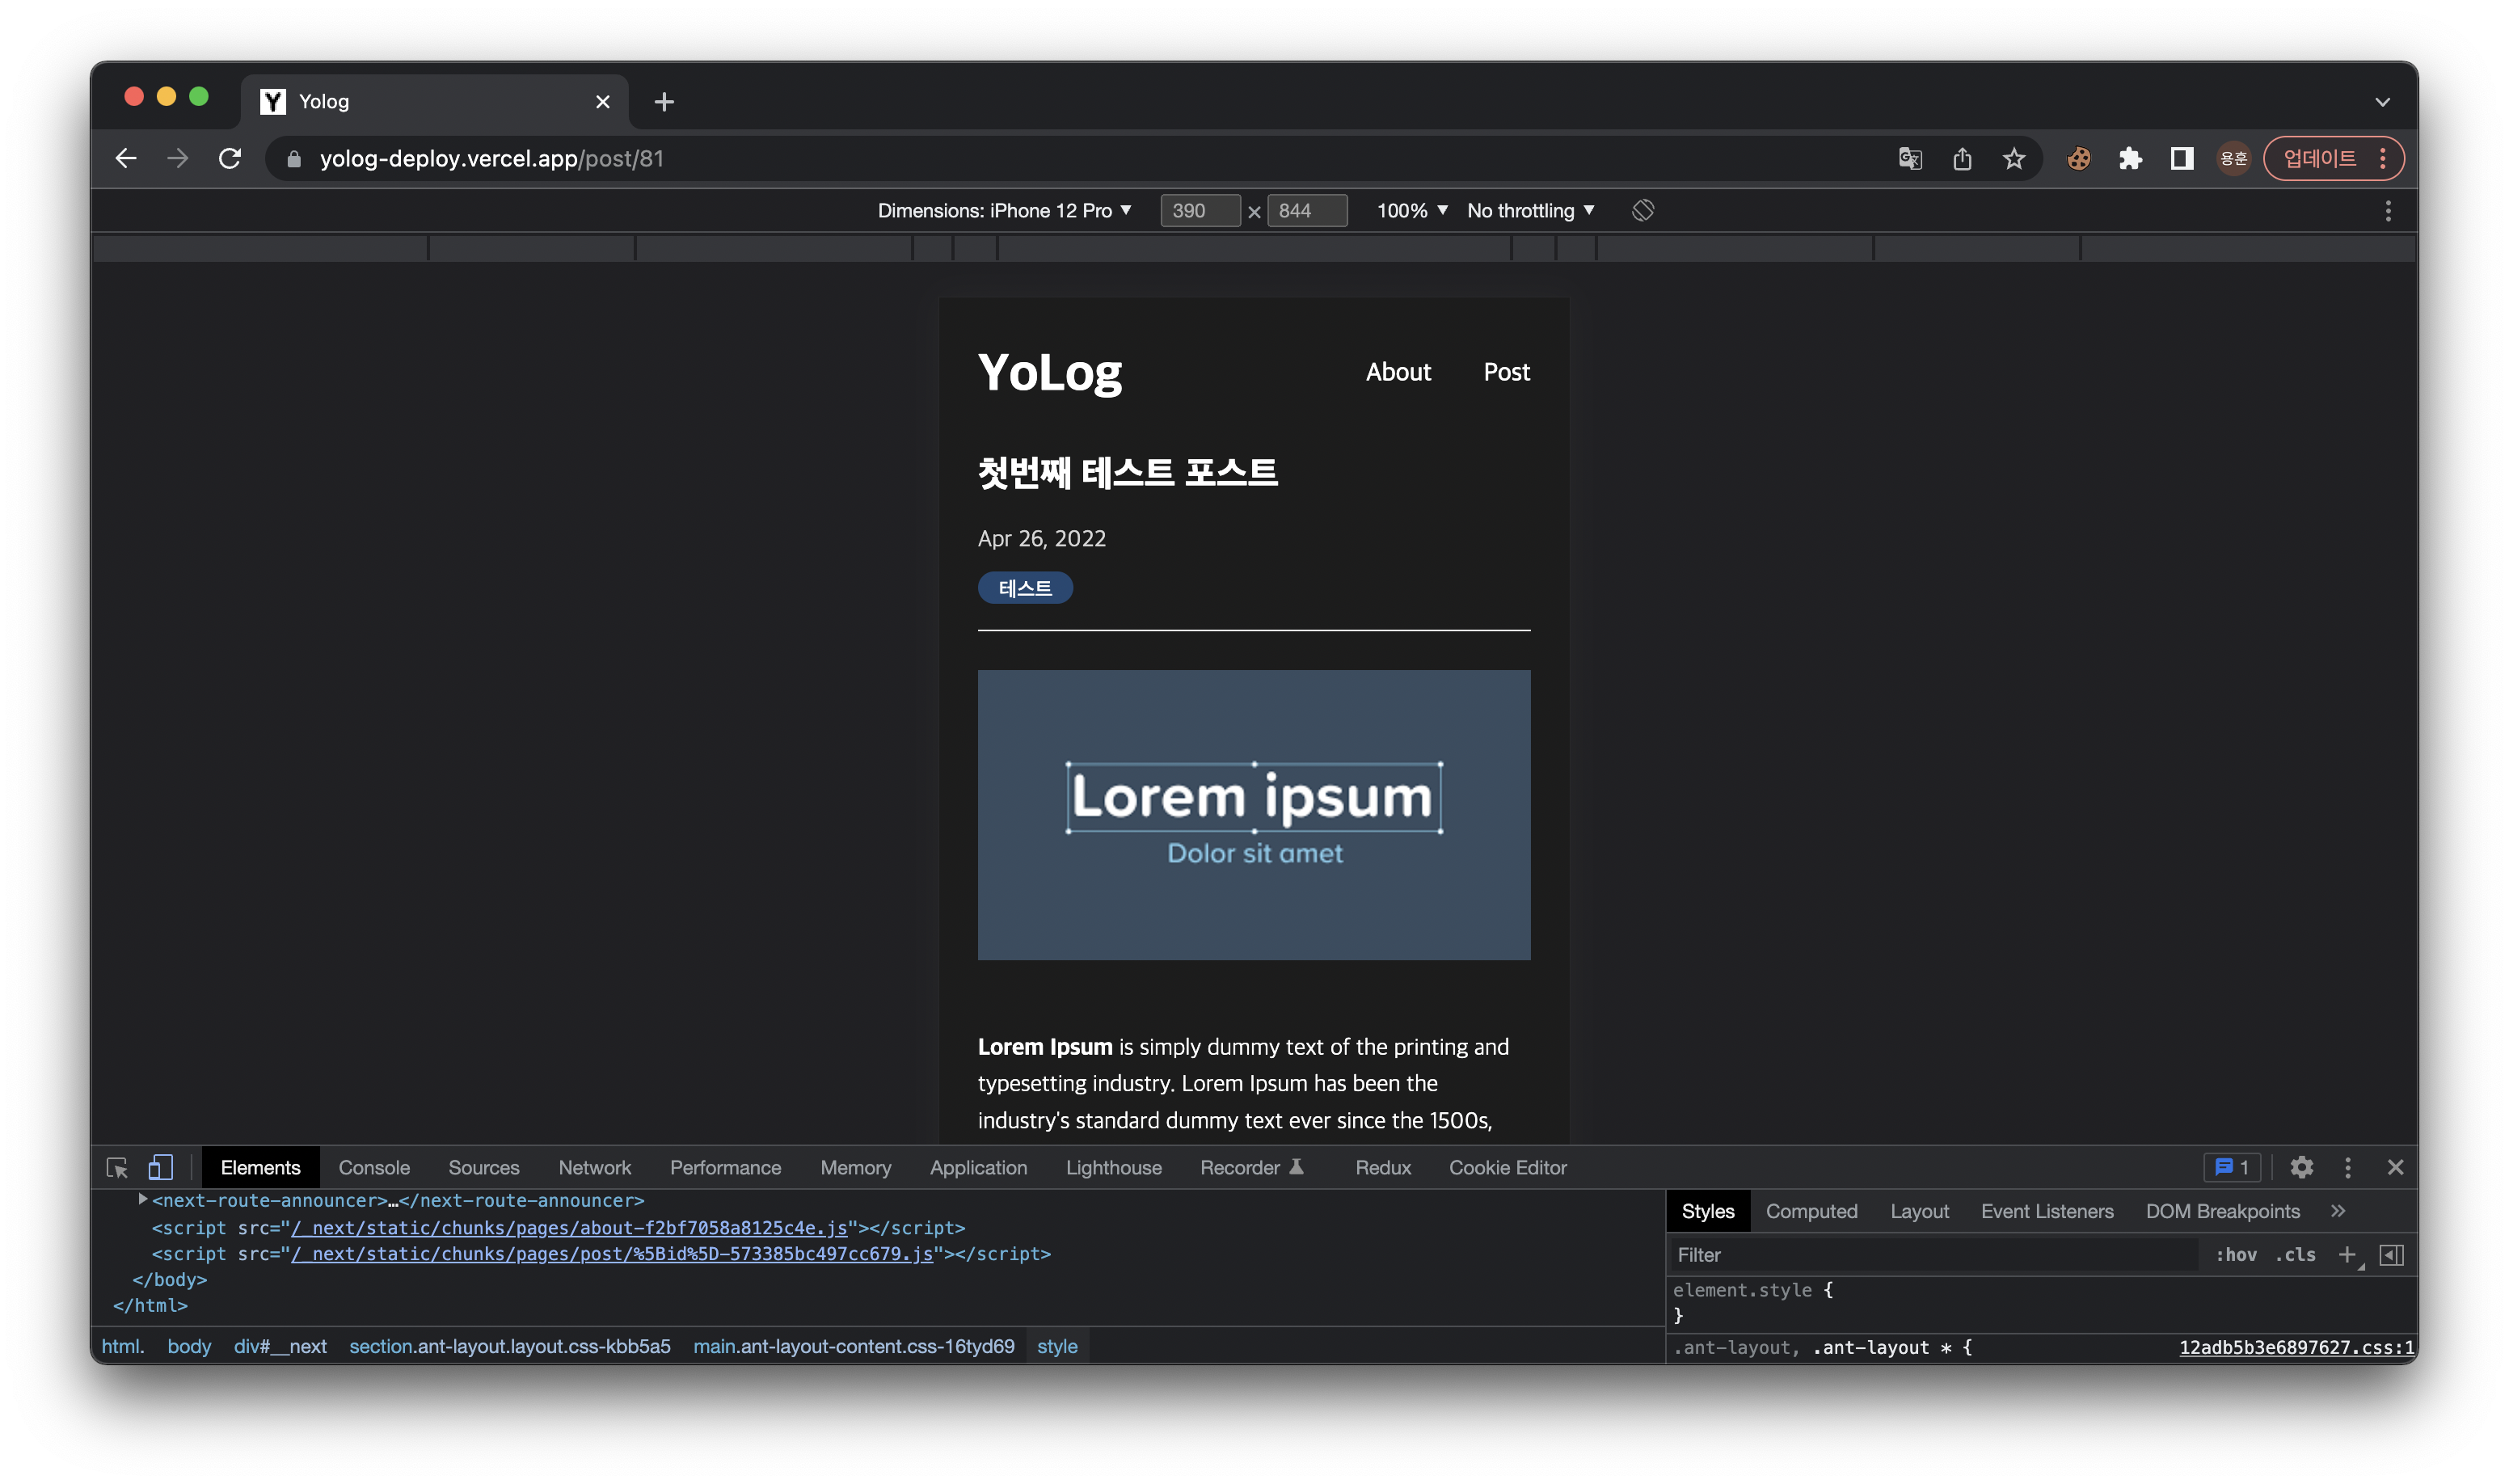Open the tab search chevron
The width and height of the screenshot is (2509, 1484).
coord(2383,101)
